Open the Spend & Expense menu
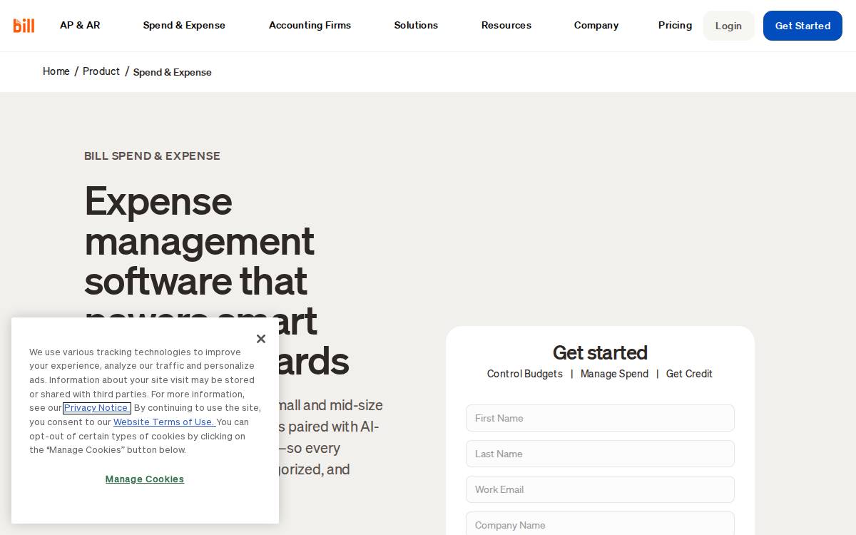Image resolution: width=856 pixels, height=535 pixels. pos(184,25)
